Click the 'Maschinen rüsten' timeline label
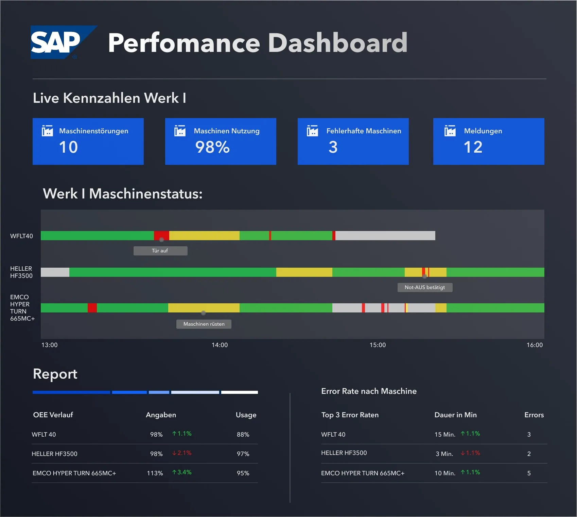 click(x=204, y=324)
